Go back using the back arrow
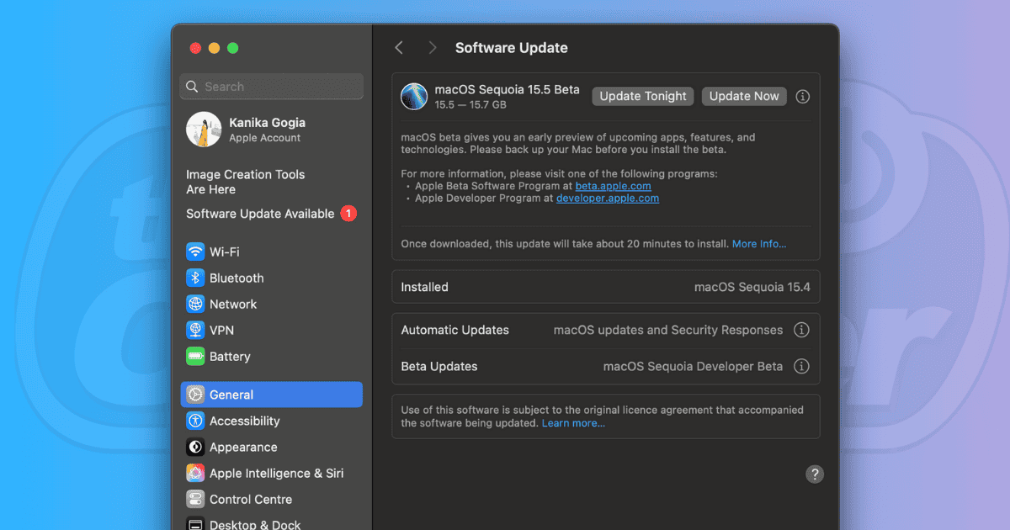Screen dimensions: 1010x530 pos(399,48)
